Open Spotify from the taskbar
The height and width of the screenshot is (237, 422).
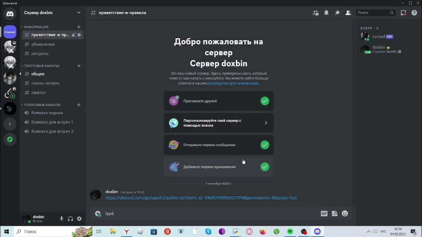pyautogui.click(x=290, y=231)
